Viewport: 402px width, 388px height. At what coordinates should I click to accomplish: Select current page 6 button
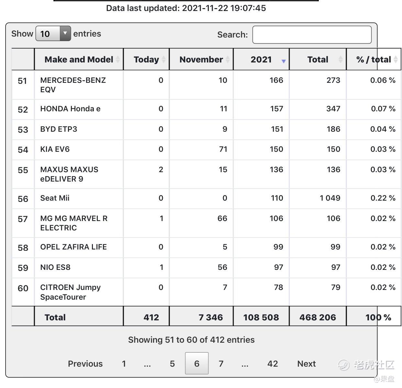[197, 363]
